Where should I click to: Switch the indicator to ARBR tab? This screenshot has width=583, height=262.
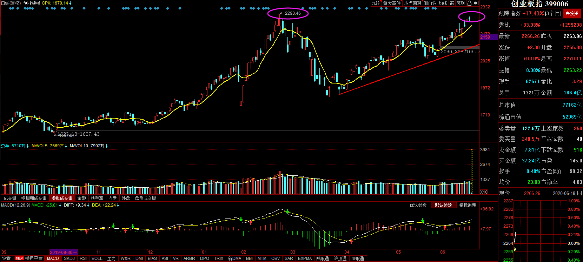coord(189,258)
